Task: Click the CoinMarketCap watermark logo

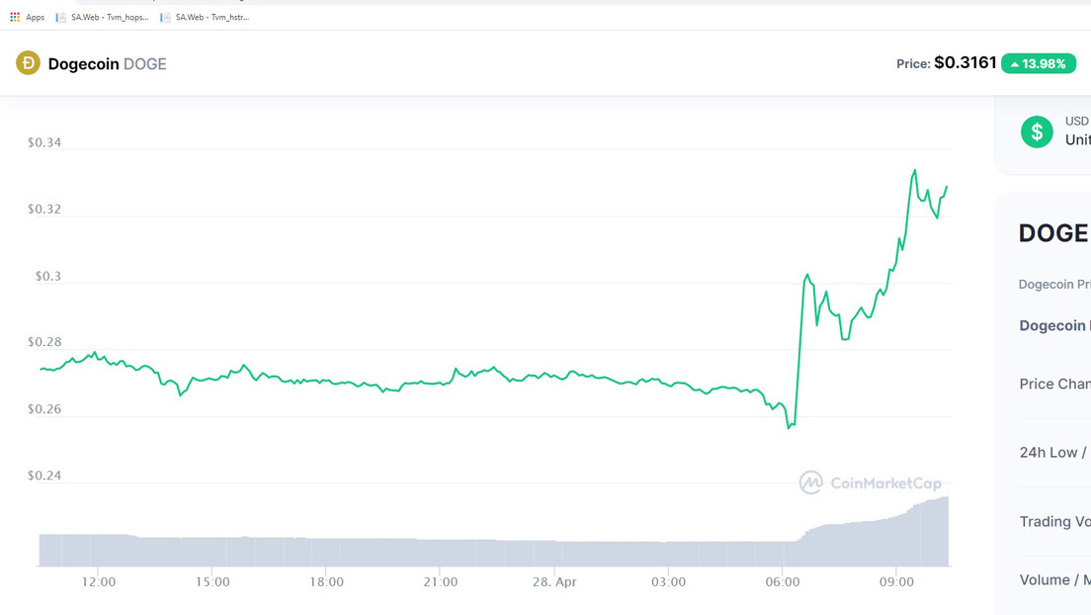Action: (x=871, y=483)
